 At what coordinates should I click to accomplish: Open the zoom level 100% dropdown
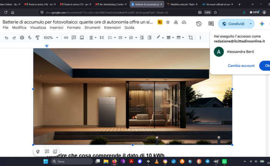[51, 38]
